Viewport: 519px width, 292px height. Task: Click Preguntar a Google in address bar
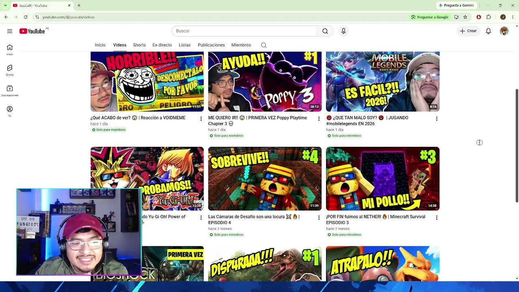[x=430, y=17]
